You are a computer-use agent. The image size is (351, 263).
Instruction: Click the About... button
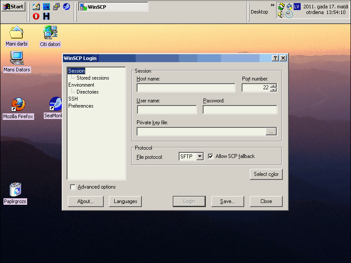[x=85, y=201]
